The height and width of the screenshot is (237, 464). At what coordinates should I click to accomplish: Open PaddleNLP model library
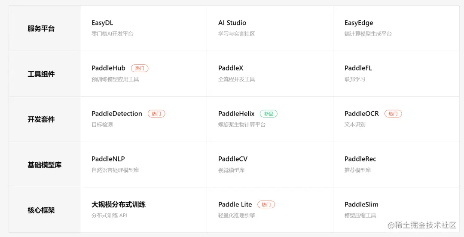[108, 159]
